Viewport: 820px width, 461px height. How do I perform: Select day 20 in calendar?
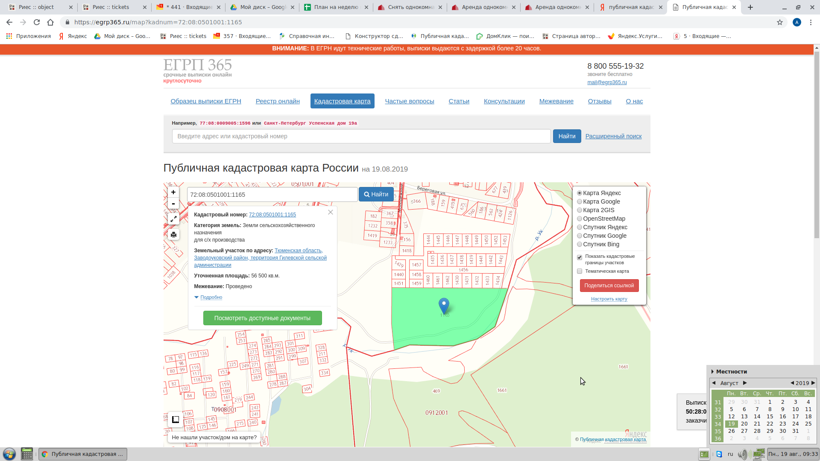[x=744, y=424]
